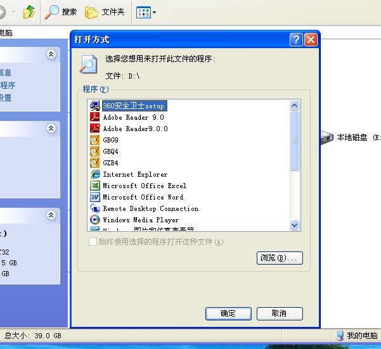Screen dimensions: 381x349
Task: Collapse the bottom details panel chevron
Action: click(51, 215)
